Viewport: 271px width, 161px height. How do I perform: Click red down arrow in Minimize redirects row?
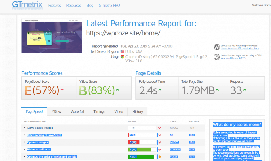(160, 150)
